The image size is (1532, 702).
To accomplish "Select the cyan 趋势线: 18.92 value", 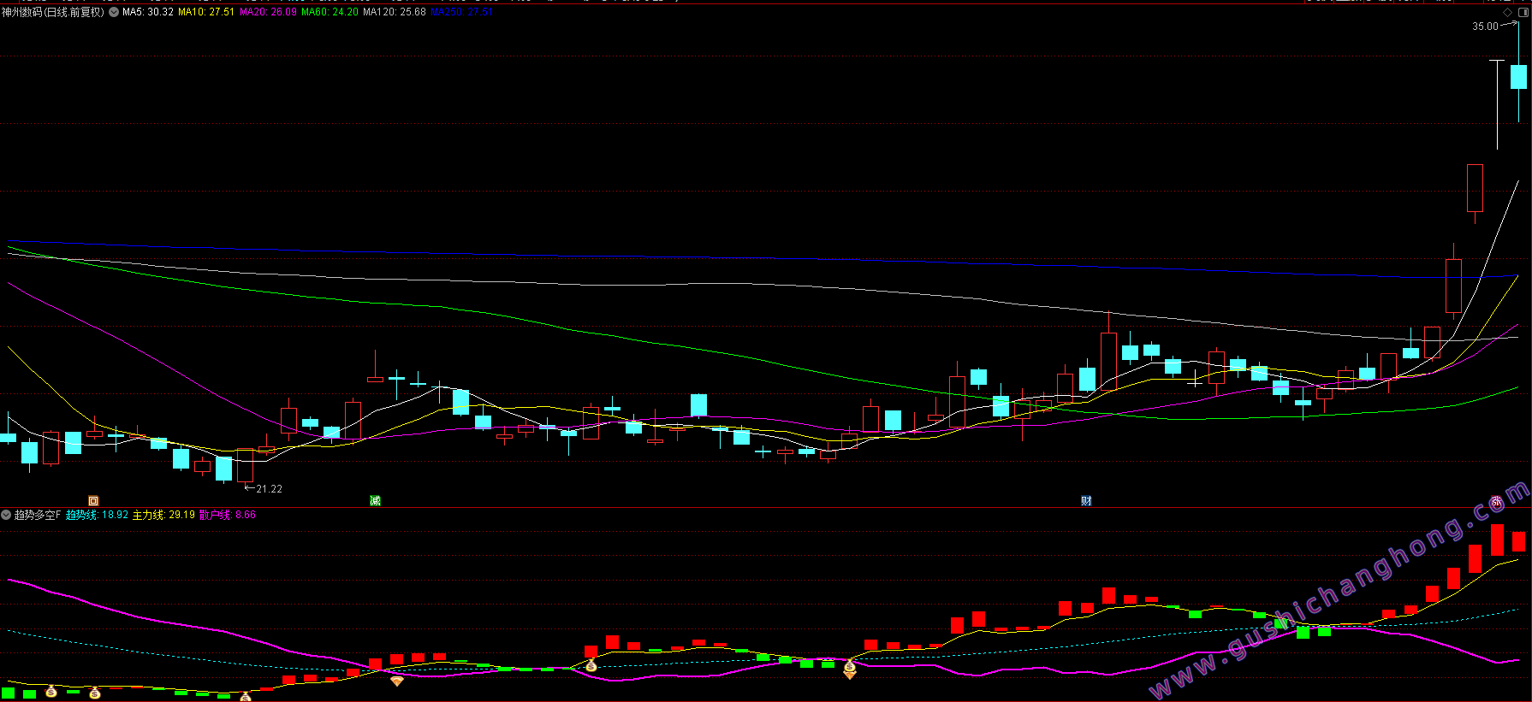I will point(97,515).
